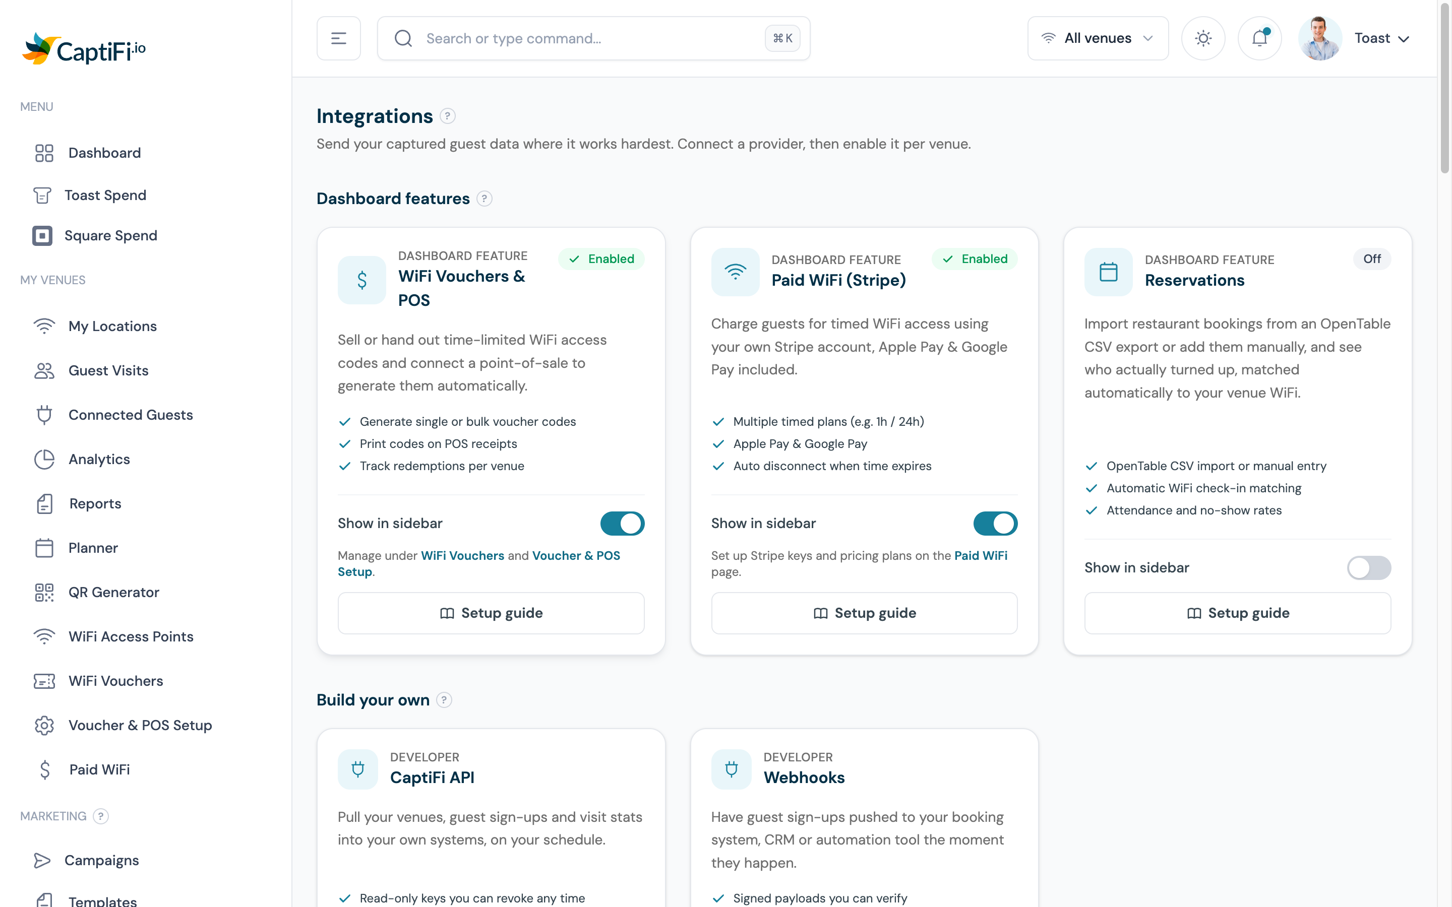Click the Dashboard grid icon in sidebar

tap(44, 153)
